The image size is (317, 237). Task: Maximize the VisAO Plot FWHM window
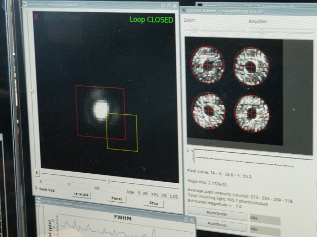[x=187, y=220]
